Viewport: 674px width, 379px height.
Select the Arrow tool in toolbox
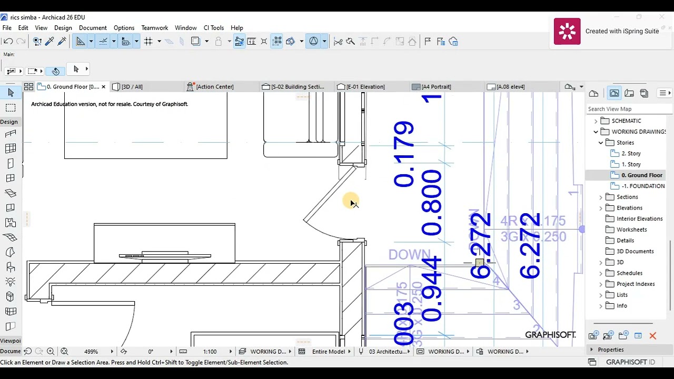(x=11, y=93)
